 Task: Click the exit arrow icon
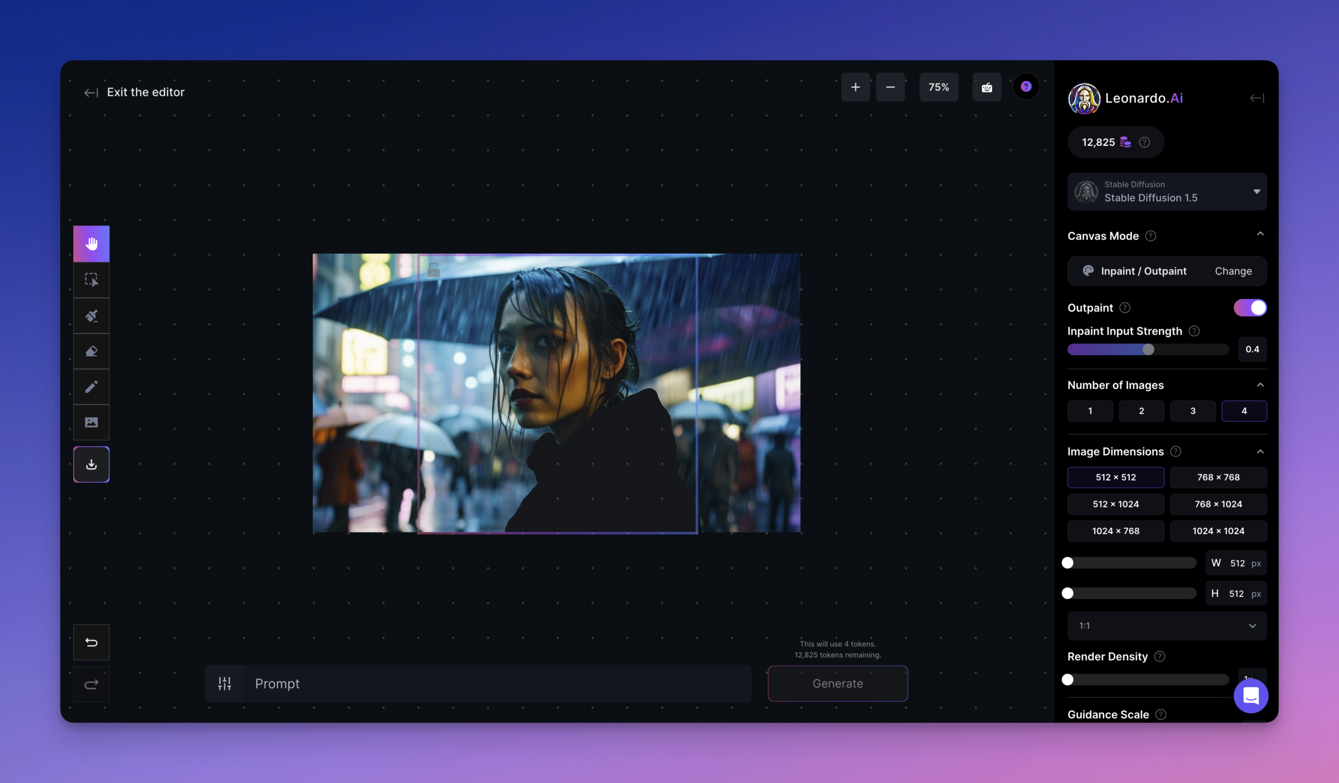click(91, 93)
